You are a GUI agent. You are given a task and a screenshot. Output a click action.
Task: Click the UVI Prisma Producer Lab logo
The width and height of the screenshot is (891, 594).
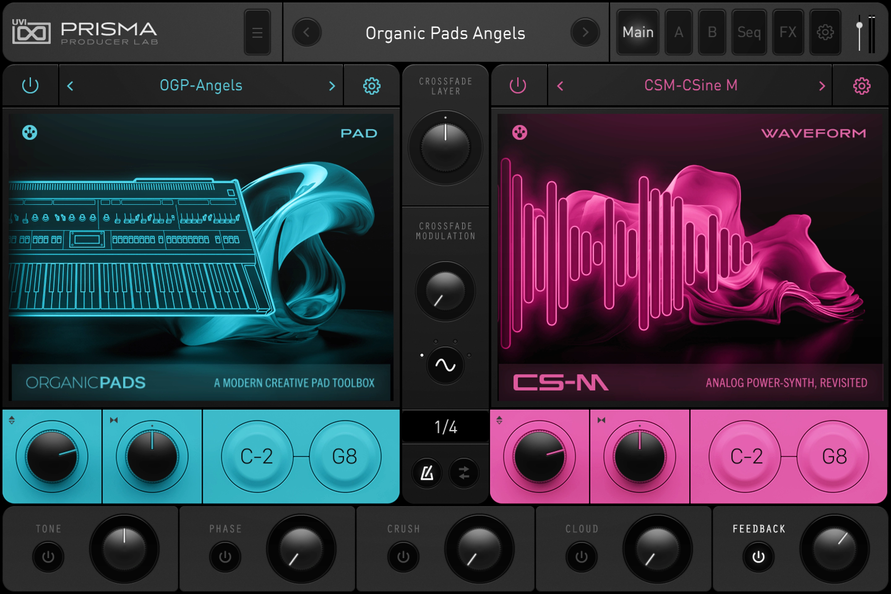85,32
